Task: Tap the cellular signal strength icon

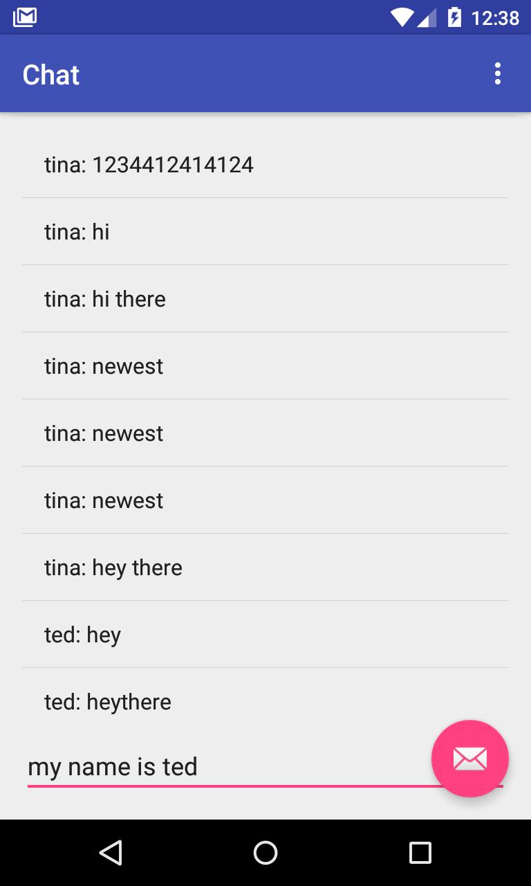Action: 427,17
